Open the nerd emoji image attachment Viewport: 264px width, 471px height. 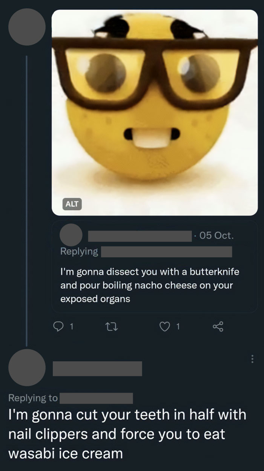coord(155,113)
